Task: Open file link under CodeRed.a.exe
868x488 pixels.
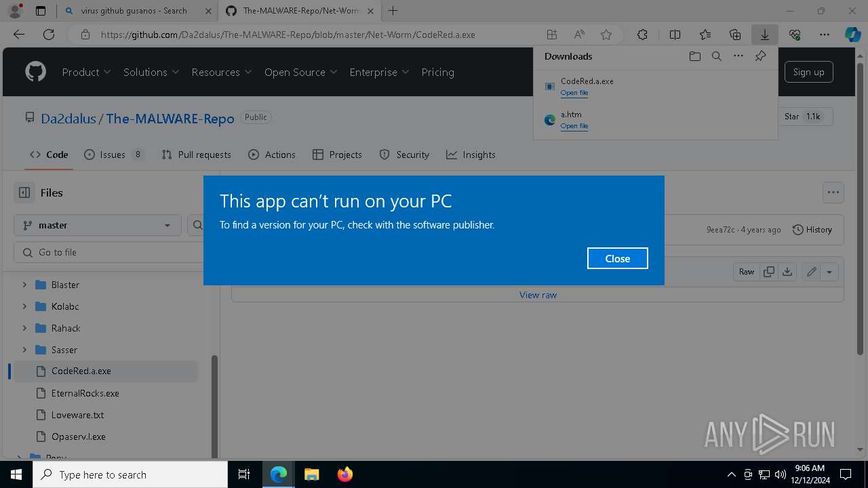Action: (574, 93)
